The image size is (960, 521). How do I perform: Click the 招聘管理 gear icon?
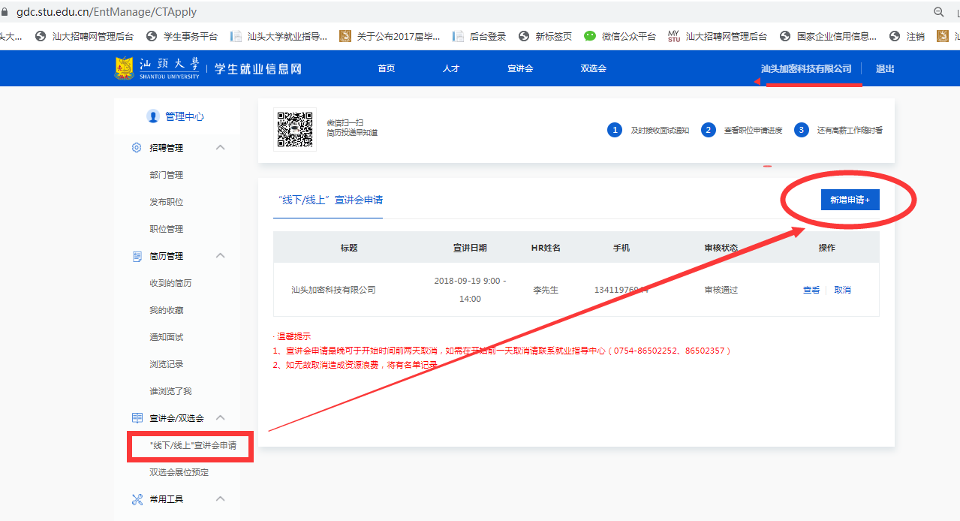137,148
